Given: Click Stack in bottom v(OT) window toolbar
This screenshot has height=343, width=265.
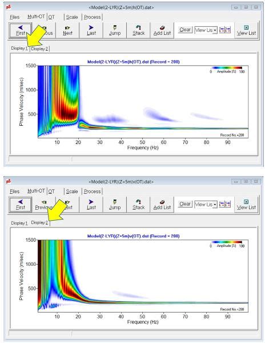Looking at the screenshot, I should pyautogui.click(x=139, y=205).
